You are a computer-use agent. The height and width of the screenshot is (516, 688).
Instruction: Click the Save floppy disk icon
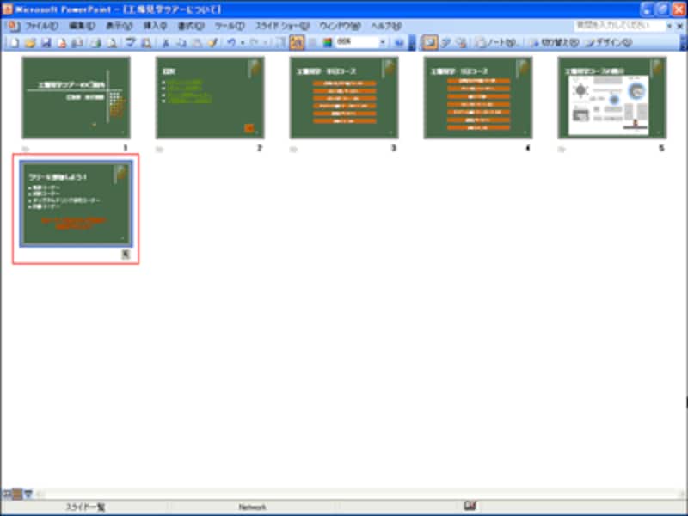pos(46,42)
